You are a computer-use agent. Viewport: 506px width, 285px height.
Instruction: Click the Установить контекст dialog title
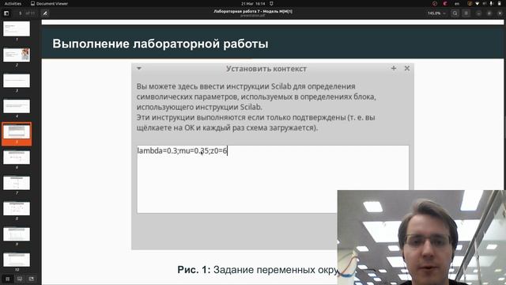[266, 69]
